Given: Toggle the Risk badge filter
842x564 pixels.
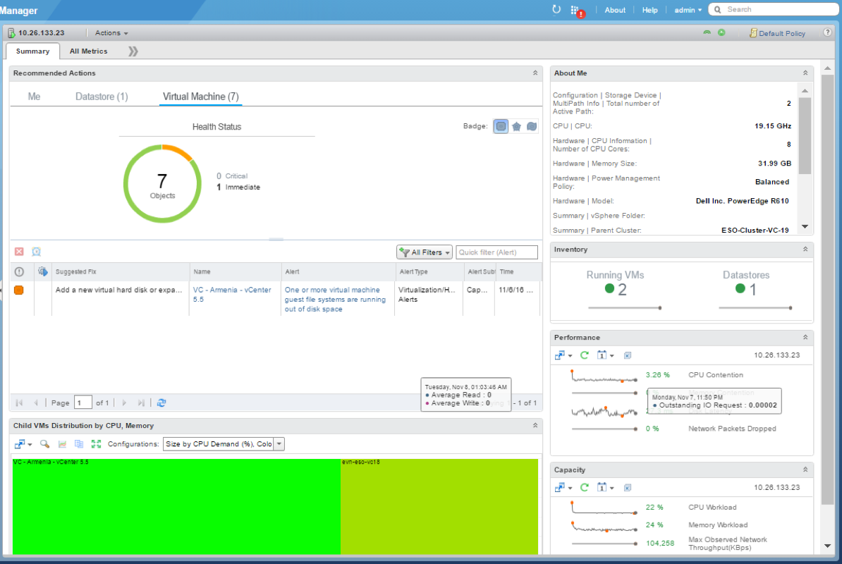Looking at the screenshot, I should click(x=518, y=125).
